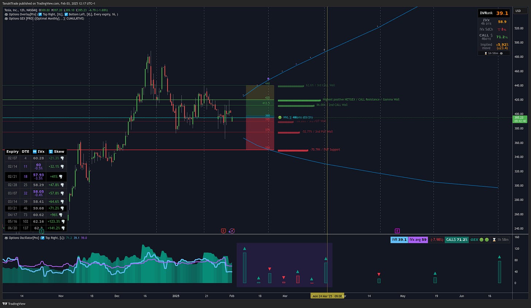The image size is (531, 308).
Task: Click the red 350 PUT Support bar
Action: tap(293, 151)
